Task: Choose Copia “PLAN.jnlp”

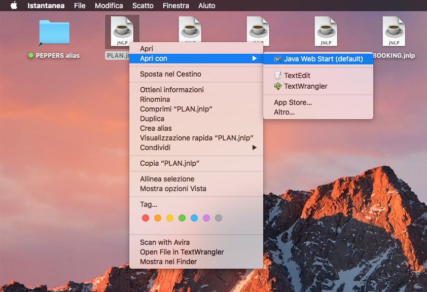Action: click(196, 163)
